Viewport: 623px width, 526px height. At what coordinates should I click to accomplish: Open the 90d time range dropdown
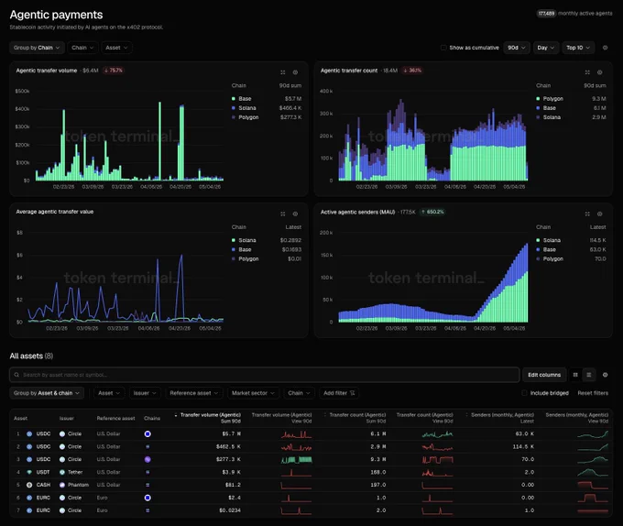coord(517,48)
